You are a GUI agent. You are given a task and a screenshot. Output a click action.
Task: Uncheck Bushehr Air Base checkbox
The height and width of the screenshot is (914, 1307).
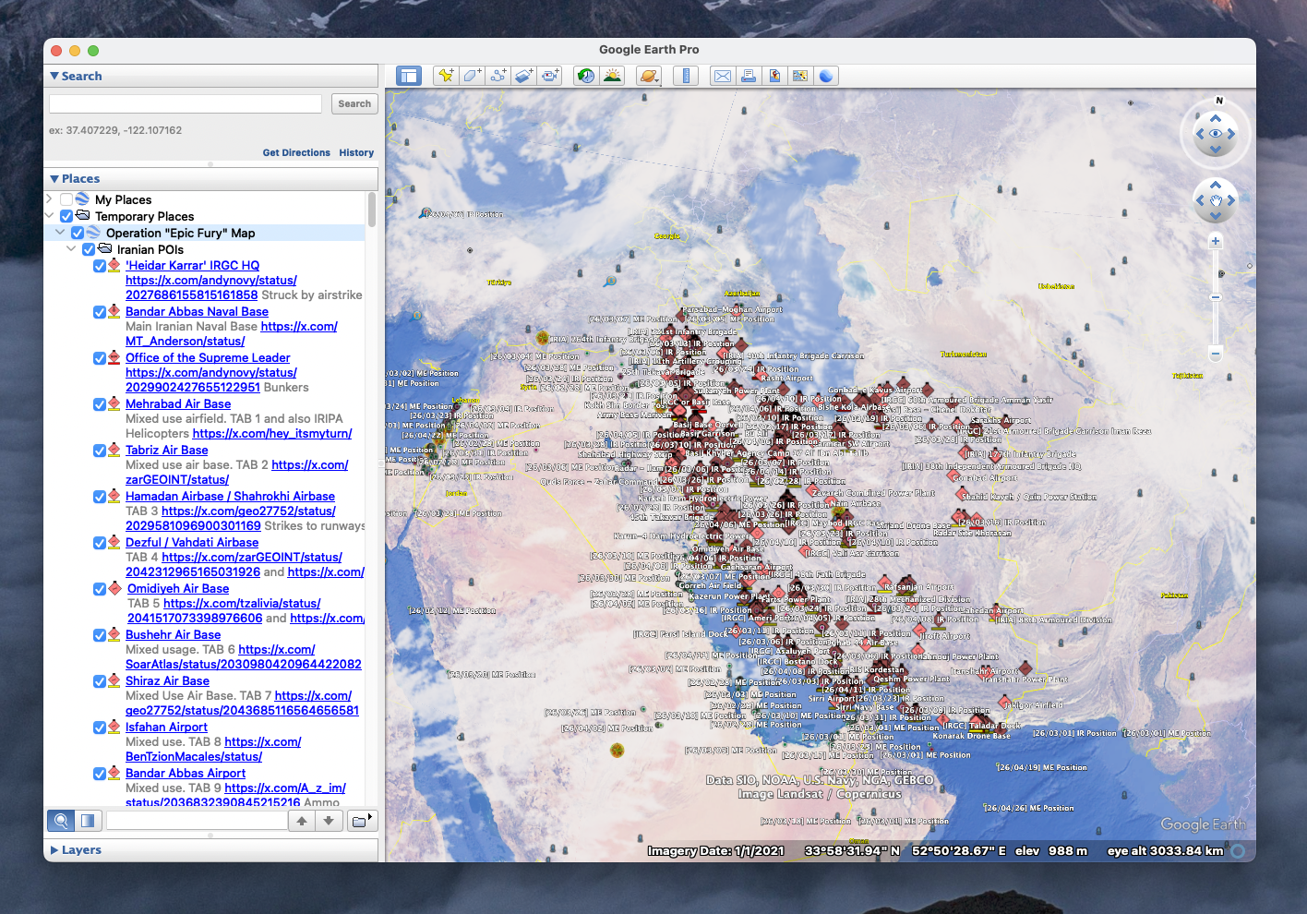tap(100, 635)
